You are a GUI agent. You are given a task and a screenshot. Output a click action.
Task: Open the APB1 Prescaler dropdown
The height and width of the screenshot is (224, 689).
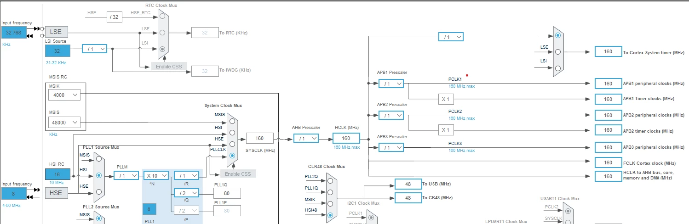coord(391,84)
